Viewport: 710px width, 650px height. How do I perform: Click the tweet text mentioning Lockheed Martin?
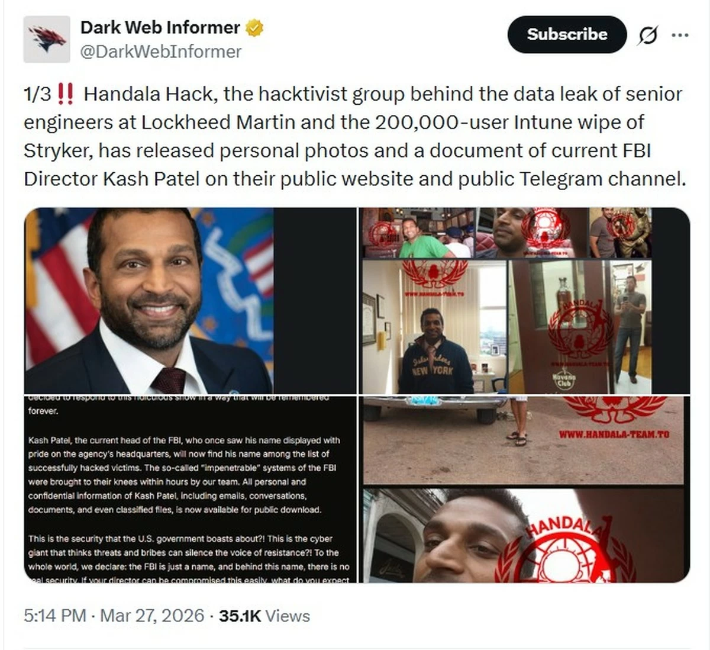click(355, 136)
